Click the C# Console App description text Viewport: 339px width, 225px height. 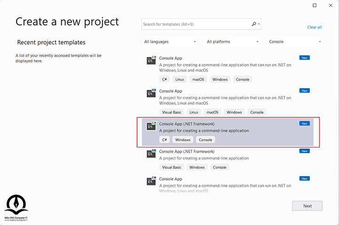pyautogui.click(x=225, y=68)
